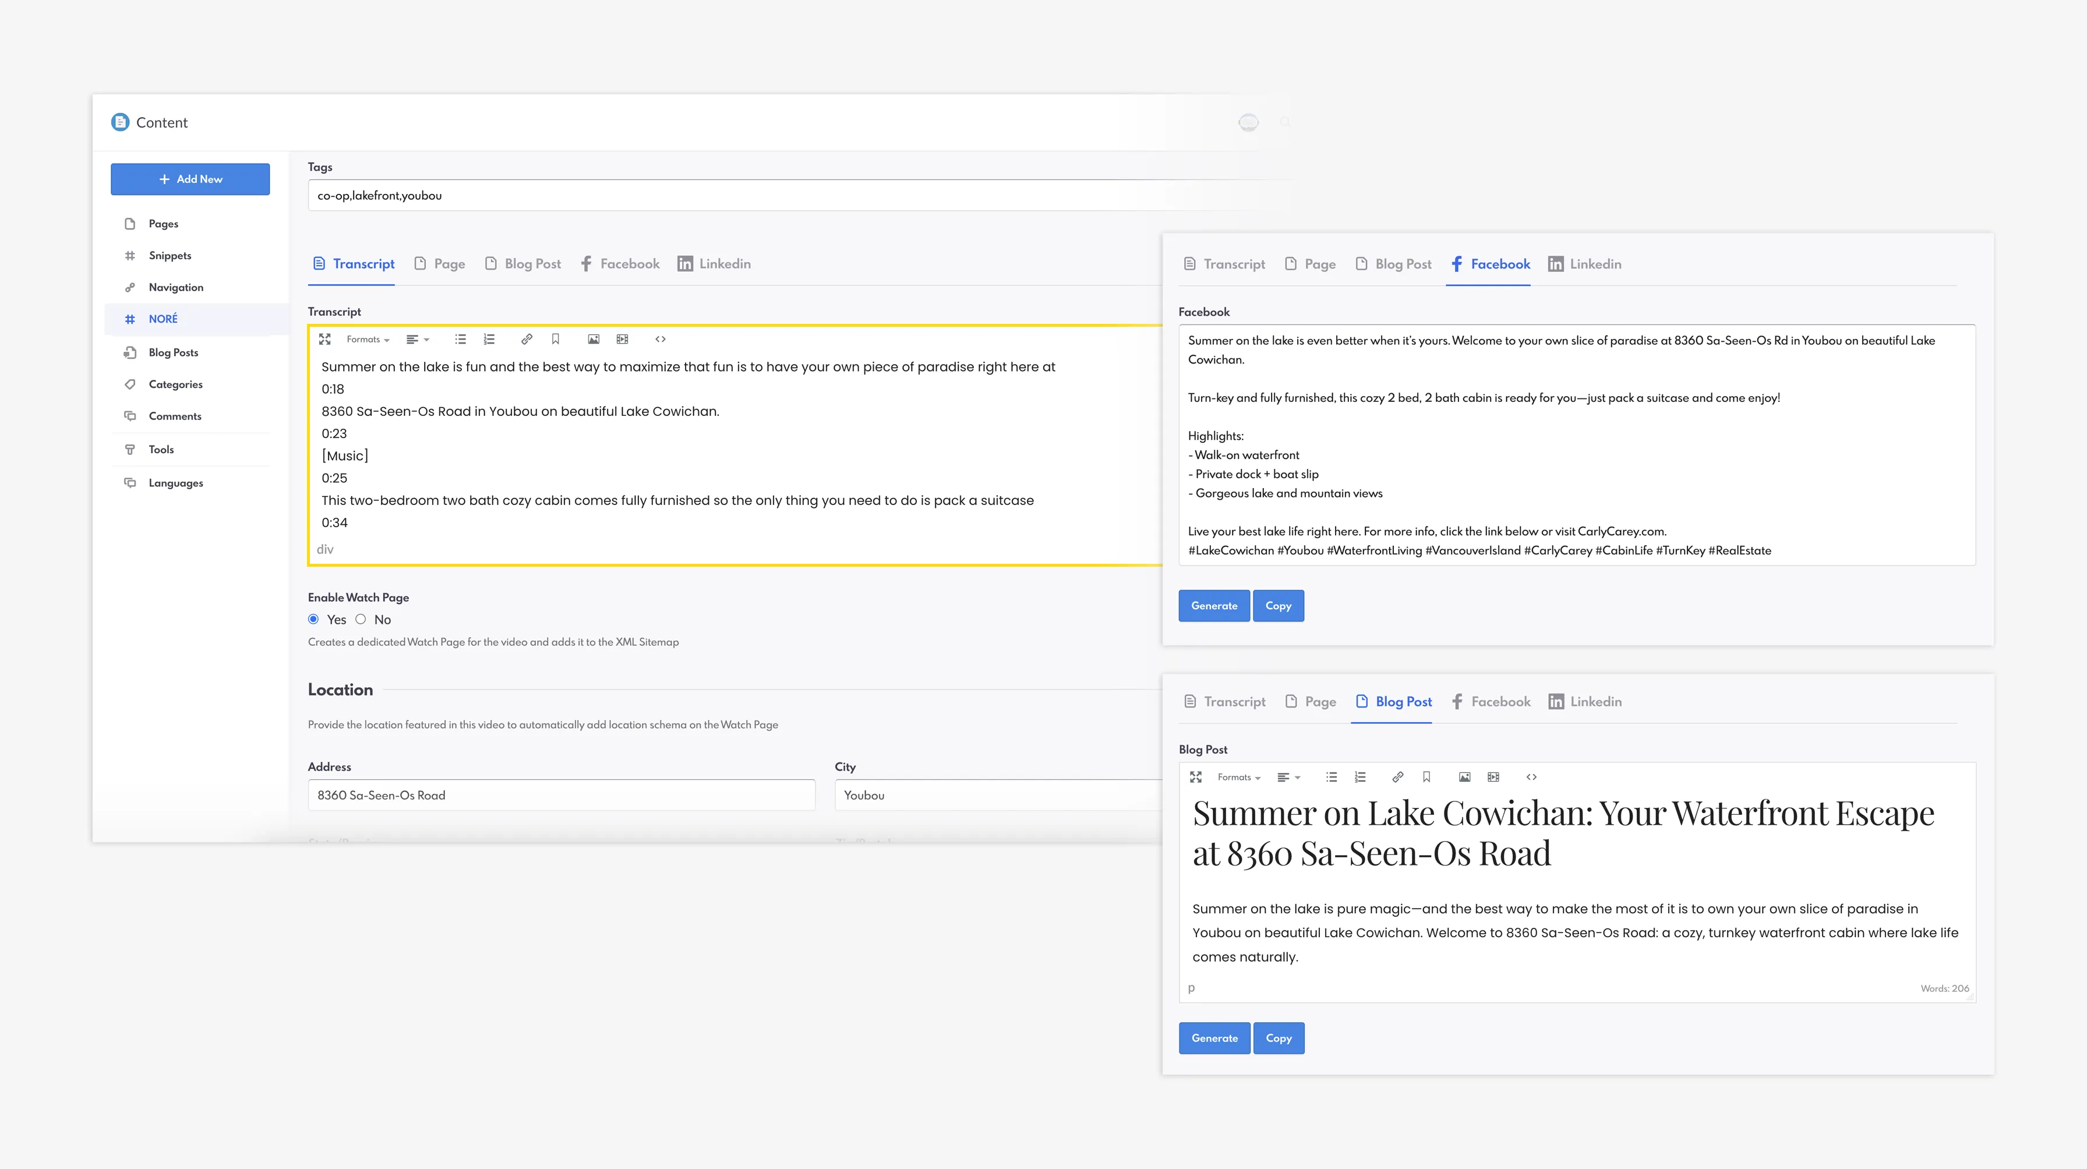Select Page tab in the Blog Post panel
The image size is (2087, 1169).
[1310, 701]
